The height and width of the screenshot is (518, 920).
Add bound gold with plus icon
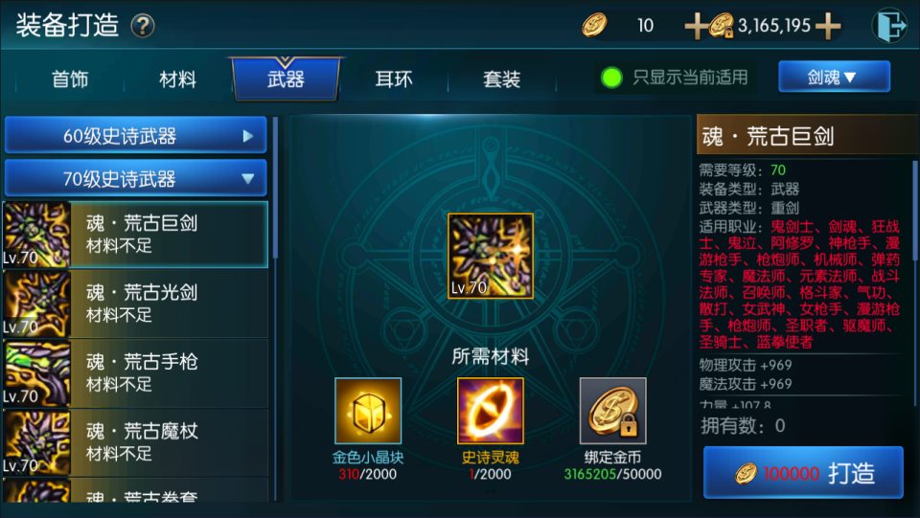point(828,27)
